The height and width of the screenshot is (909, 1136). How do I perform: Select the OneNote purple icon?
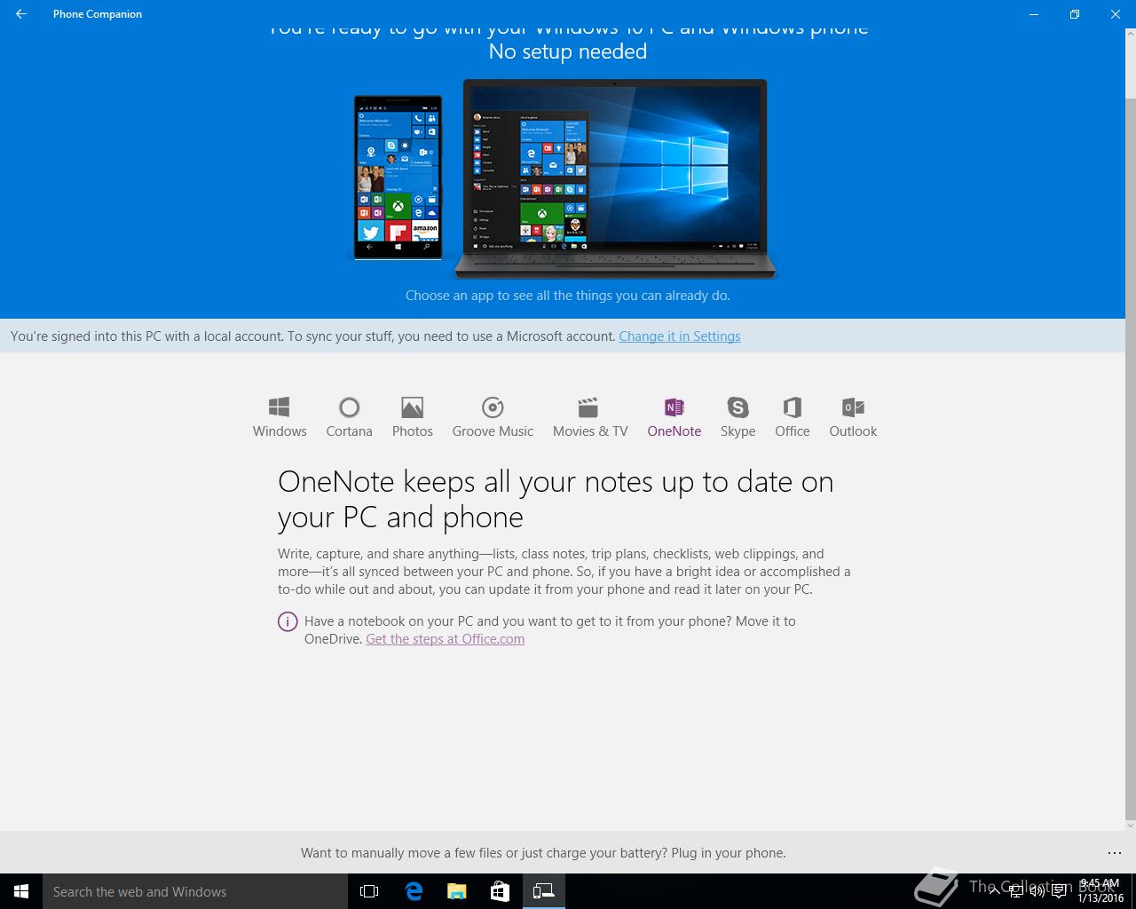click(x=674, y=407)
